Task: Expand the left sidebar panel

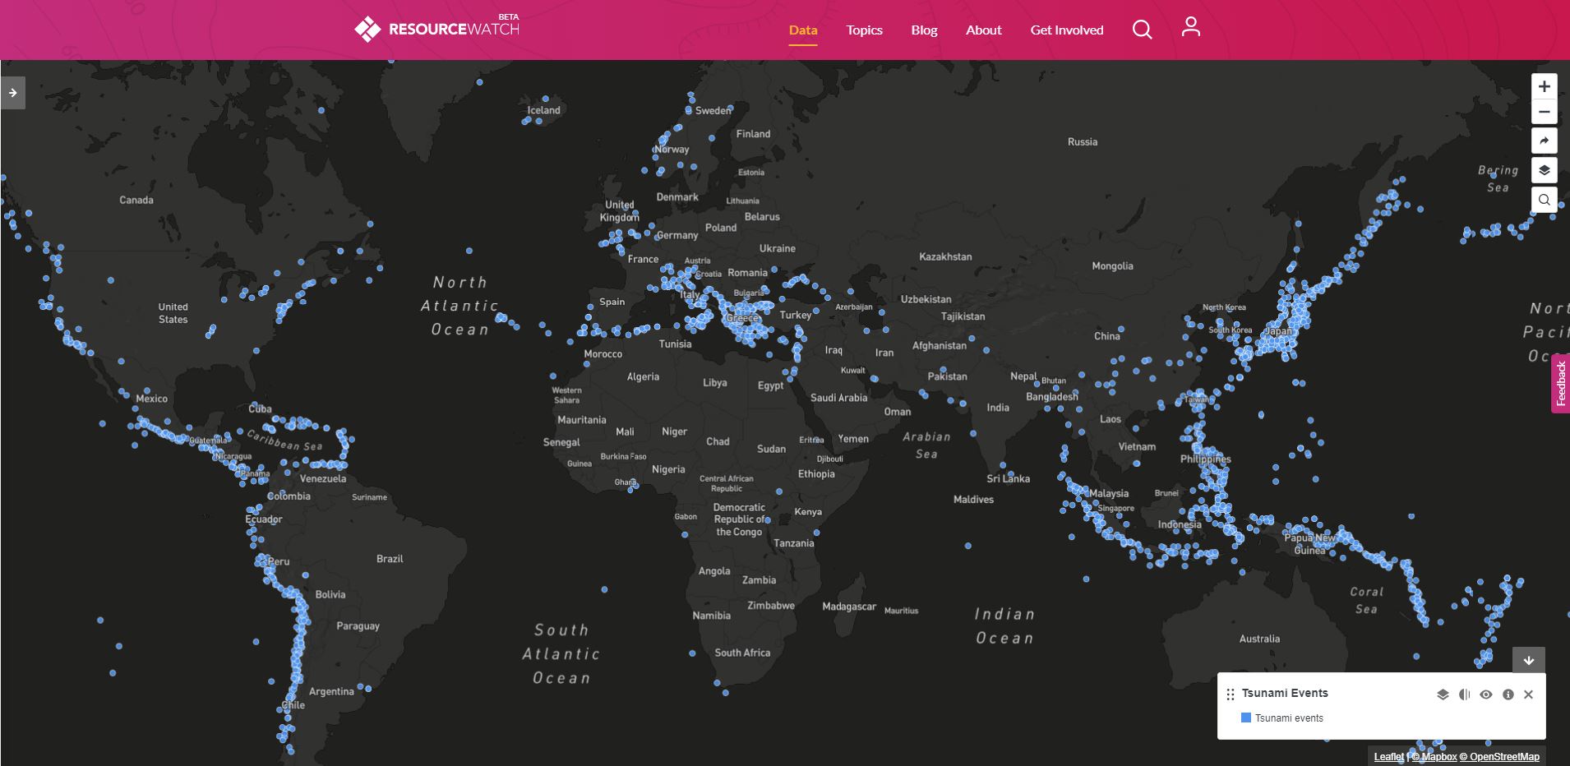Action: pyautogui.click(x=13, y=93)
